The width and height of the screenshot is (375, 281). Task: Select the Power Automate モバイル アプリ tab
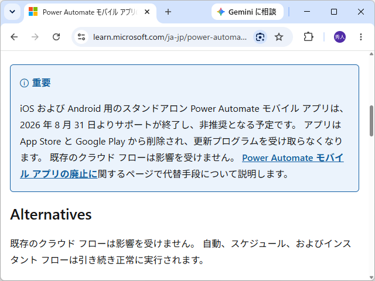(x=90, y=12)
